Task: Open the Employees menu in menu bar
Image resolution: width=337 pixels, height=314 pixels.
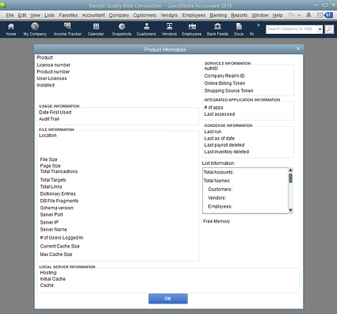Action: click(x=193, y=15)
